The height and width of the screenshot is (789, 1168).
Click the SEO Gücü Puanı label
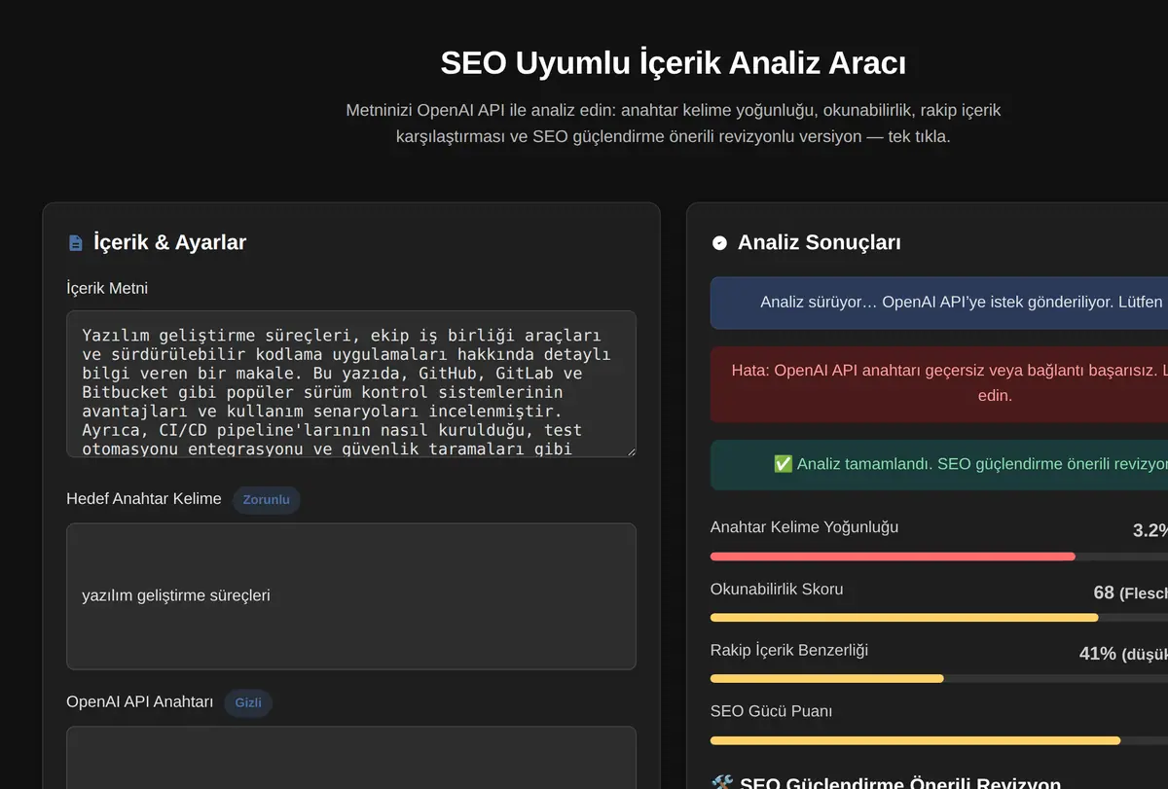click(x=771, y=711)
